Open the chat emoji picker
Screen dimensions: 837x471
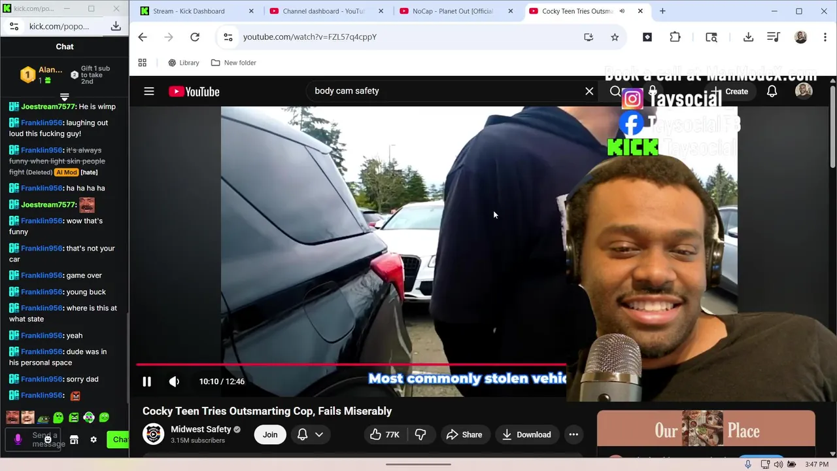pyautogui.click(x=48, y=440)
